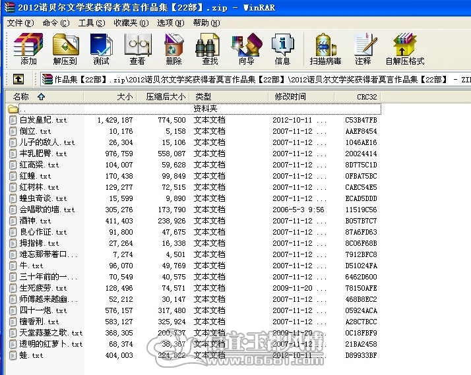Click the file icon of 倒立.txt
This screenshot has height=375, width=471.
point(13,131)
